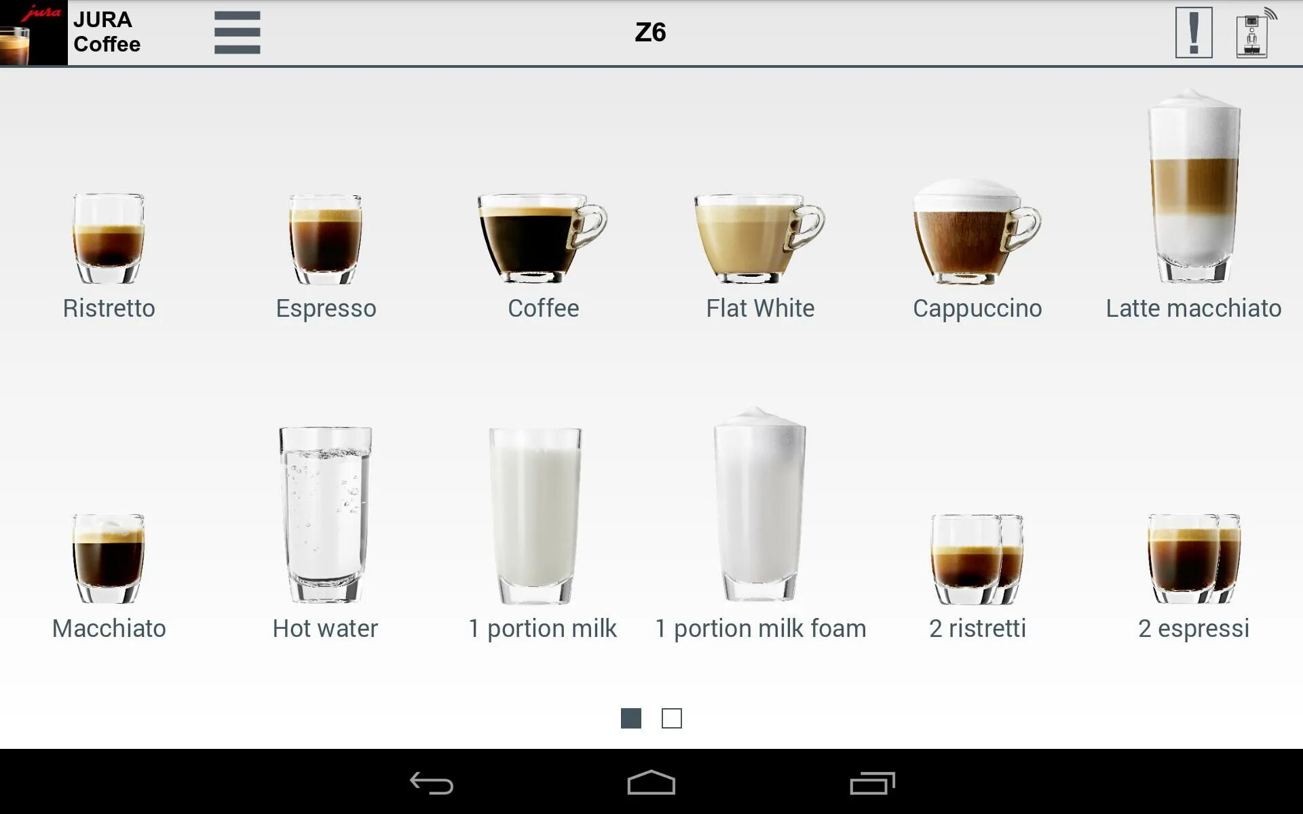Screen dimensions: 1303x814
Task: Toggle wireless connection status icon
Action: point(1252,31)
